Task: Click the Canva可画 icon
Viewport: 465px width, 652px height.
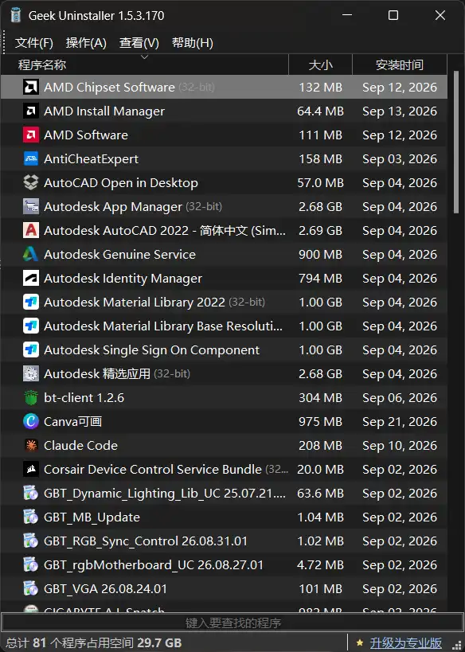Action: [31, 422]
